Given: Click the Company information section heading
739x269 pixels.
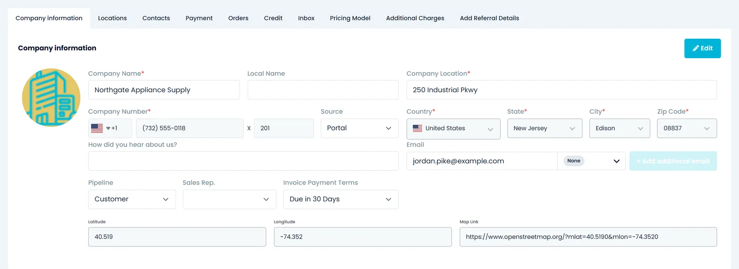Looking at the screenshot, I should [57, 48].
